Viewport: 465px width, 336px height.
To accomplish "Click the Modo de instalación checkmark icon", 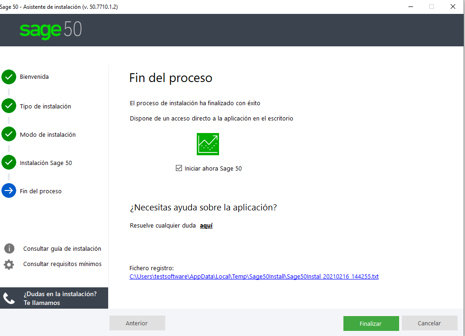I will [9, 134].
